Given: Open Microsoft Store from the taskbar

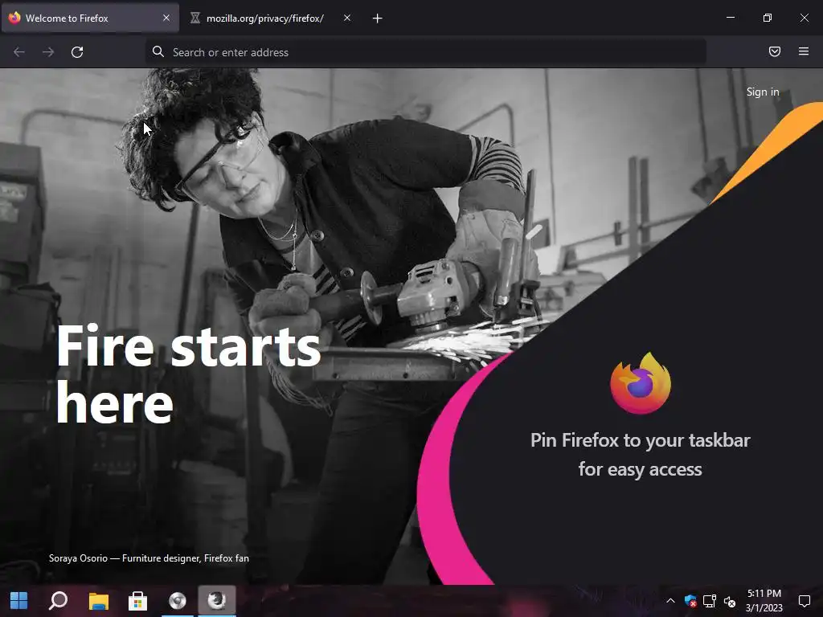Looking at the screenshot, I should (x=137, y=601).
